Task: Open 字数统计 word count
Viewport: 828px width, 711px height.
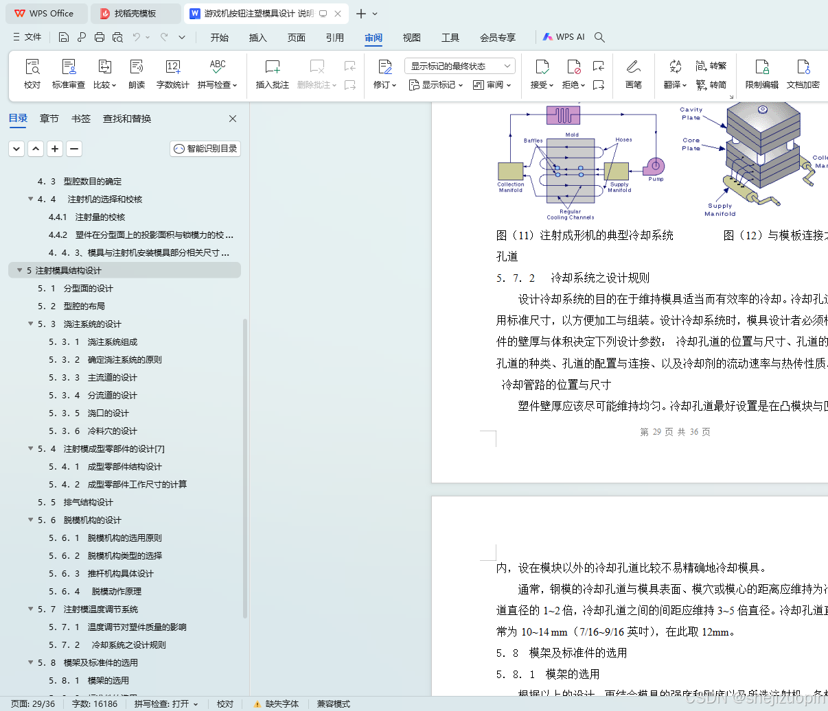Action: [x=173, y=73]
